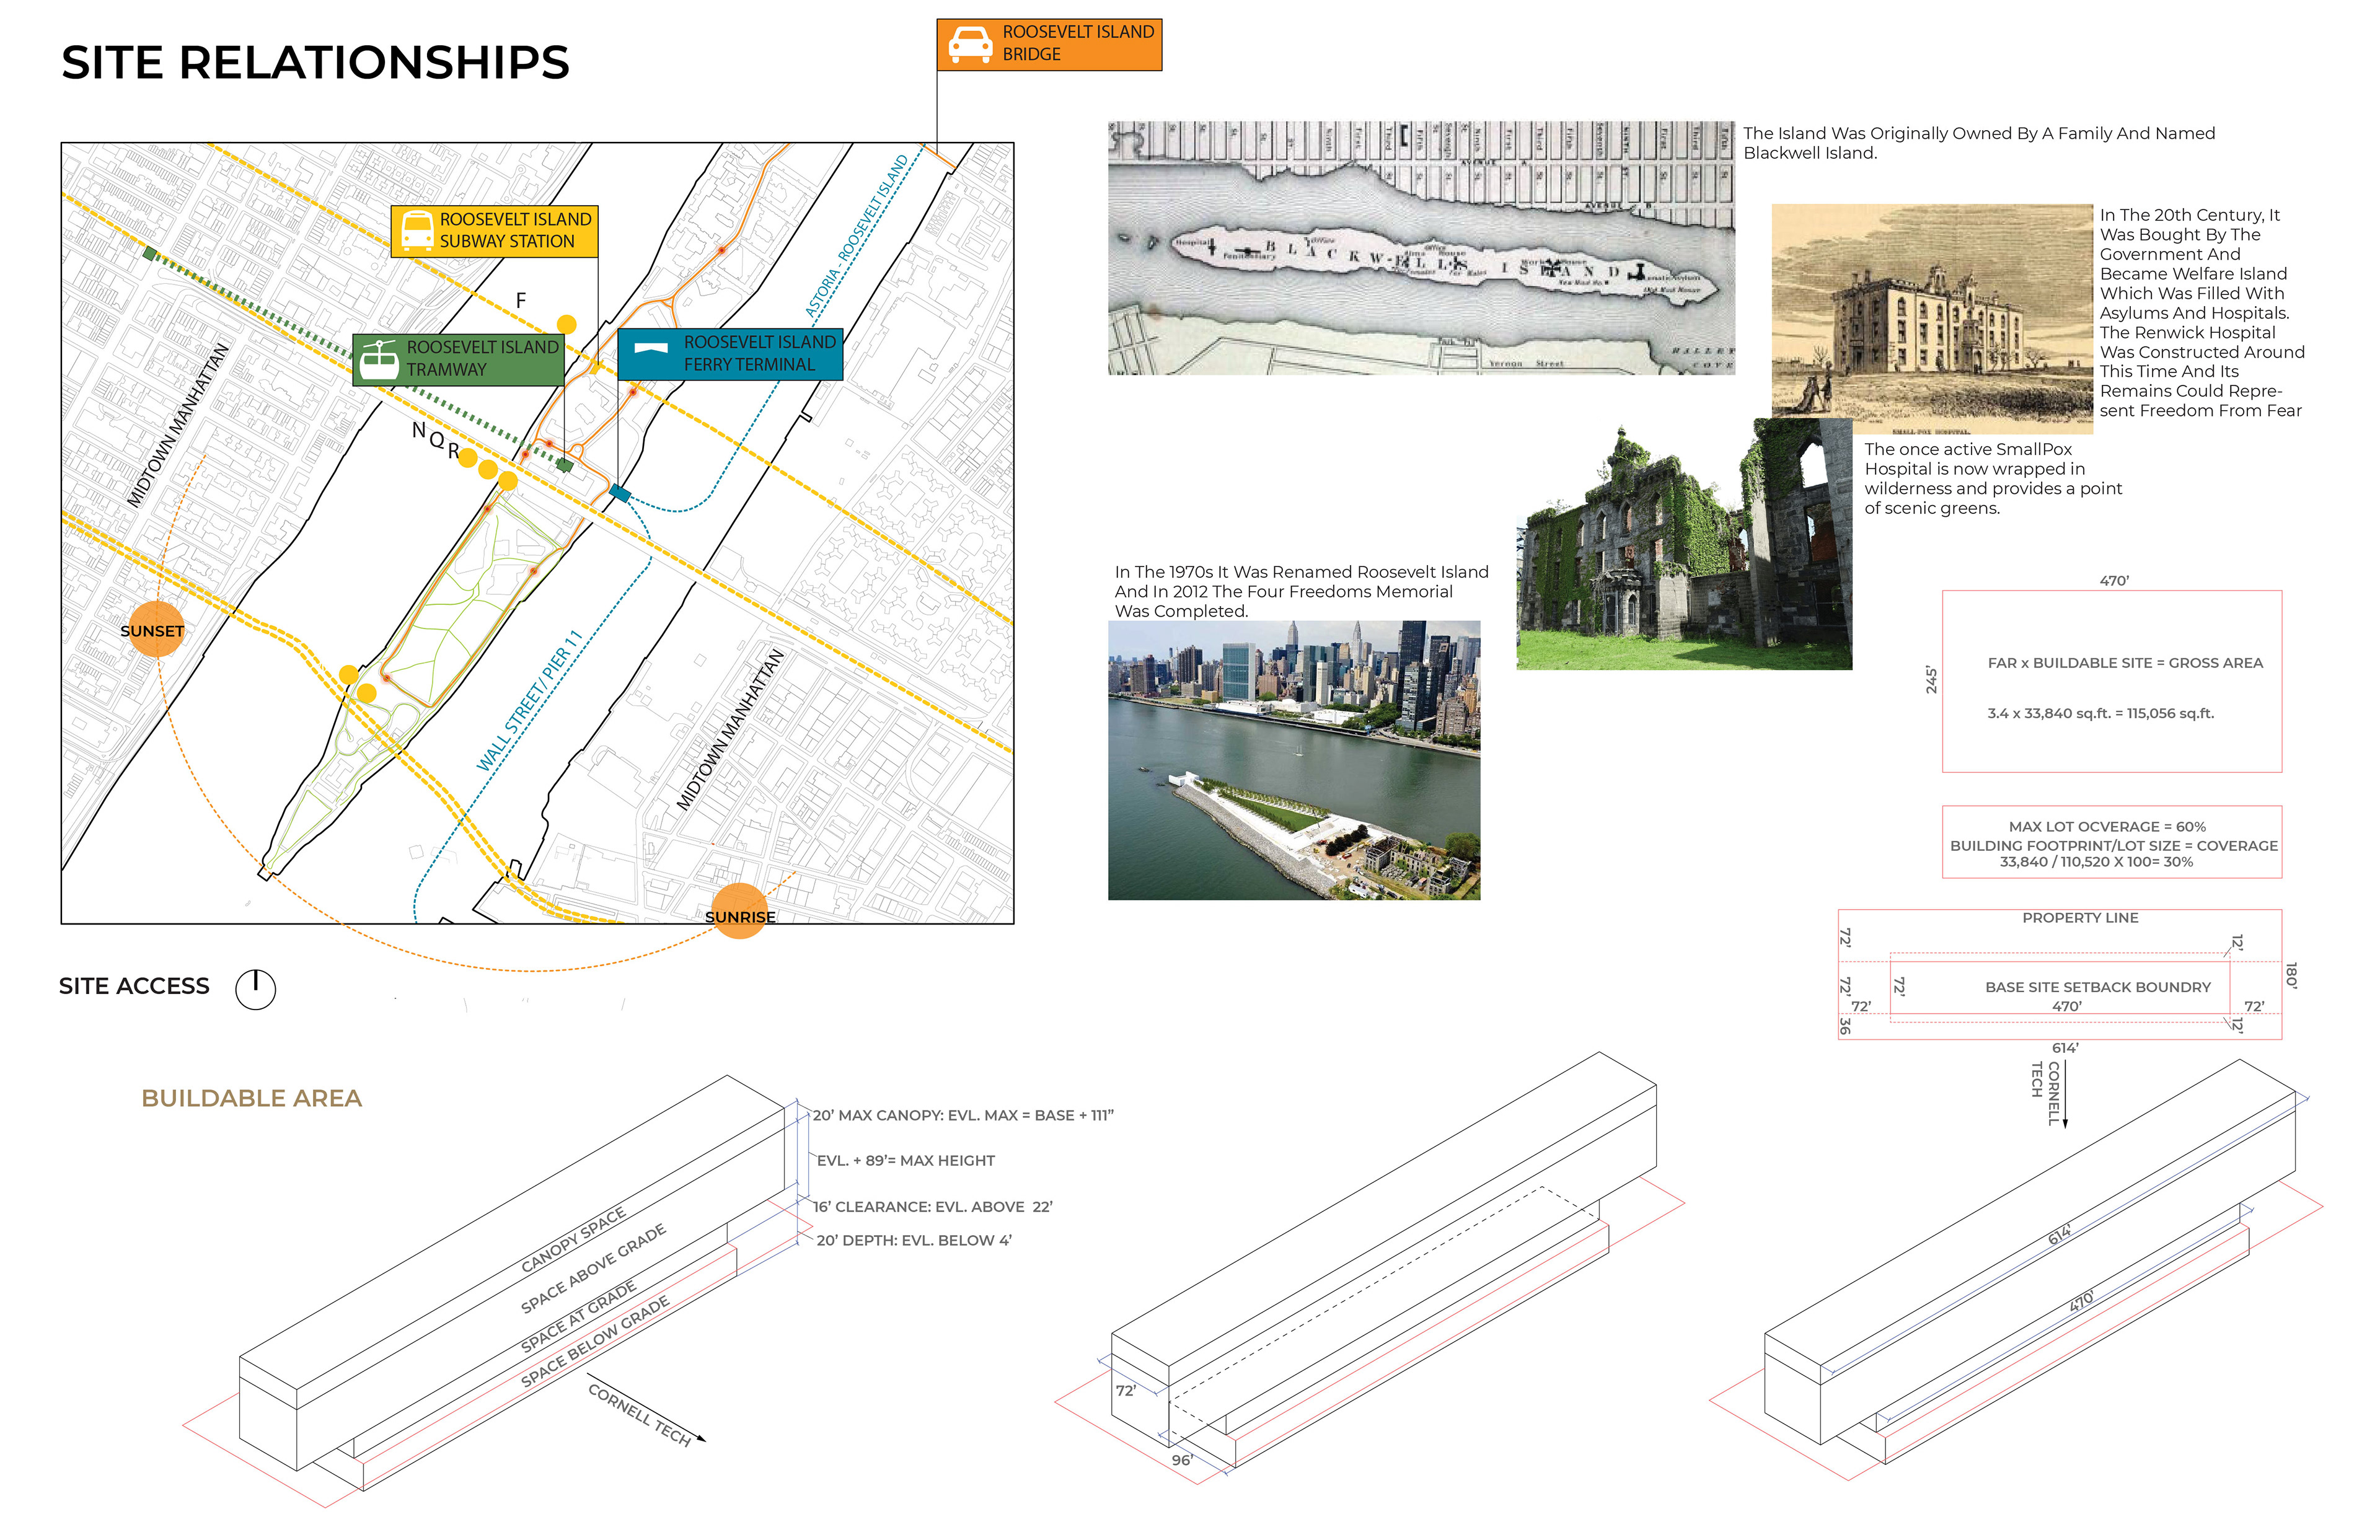The height and width of the screenshot is (1540, 2380).
Task: Click 'BASE SITE SETBACK BOUNDRY' text
Action: [x=2098, y=987]
